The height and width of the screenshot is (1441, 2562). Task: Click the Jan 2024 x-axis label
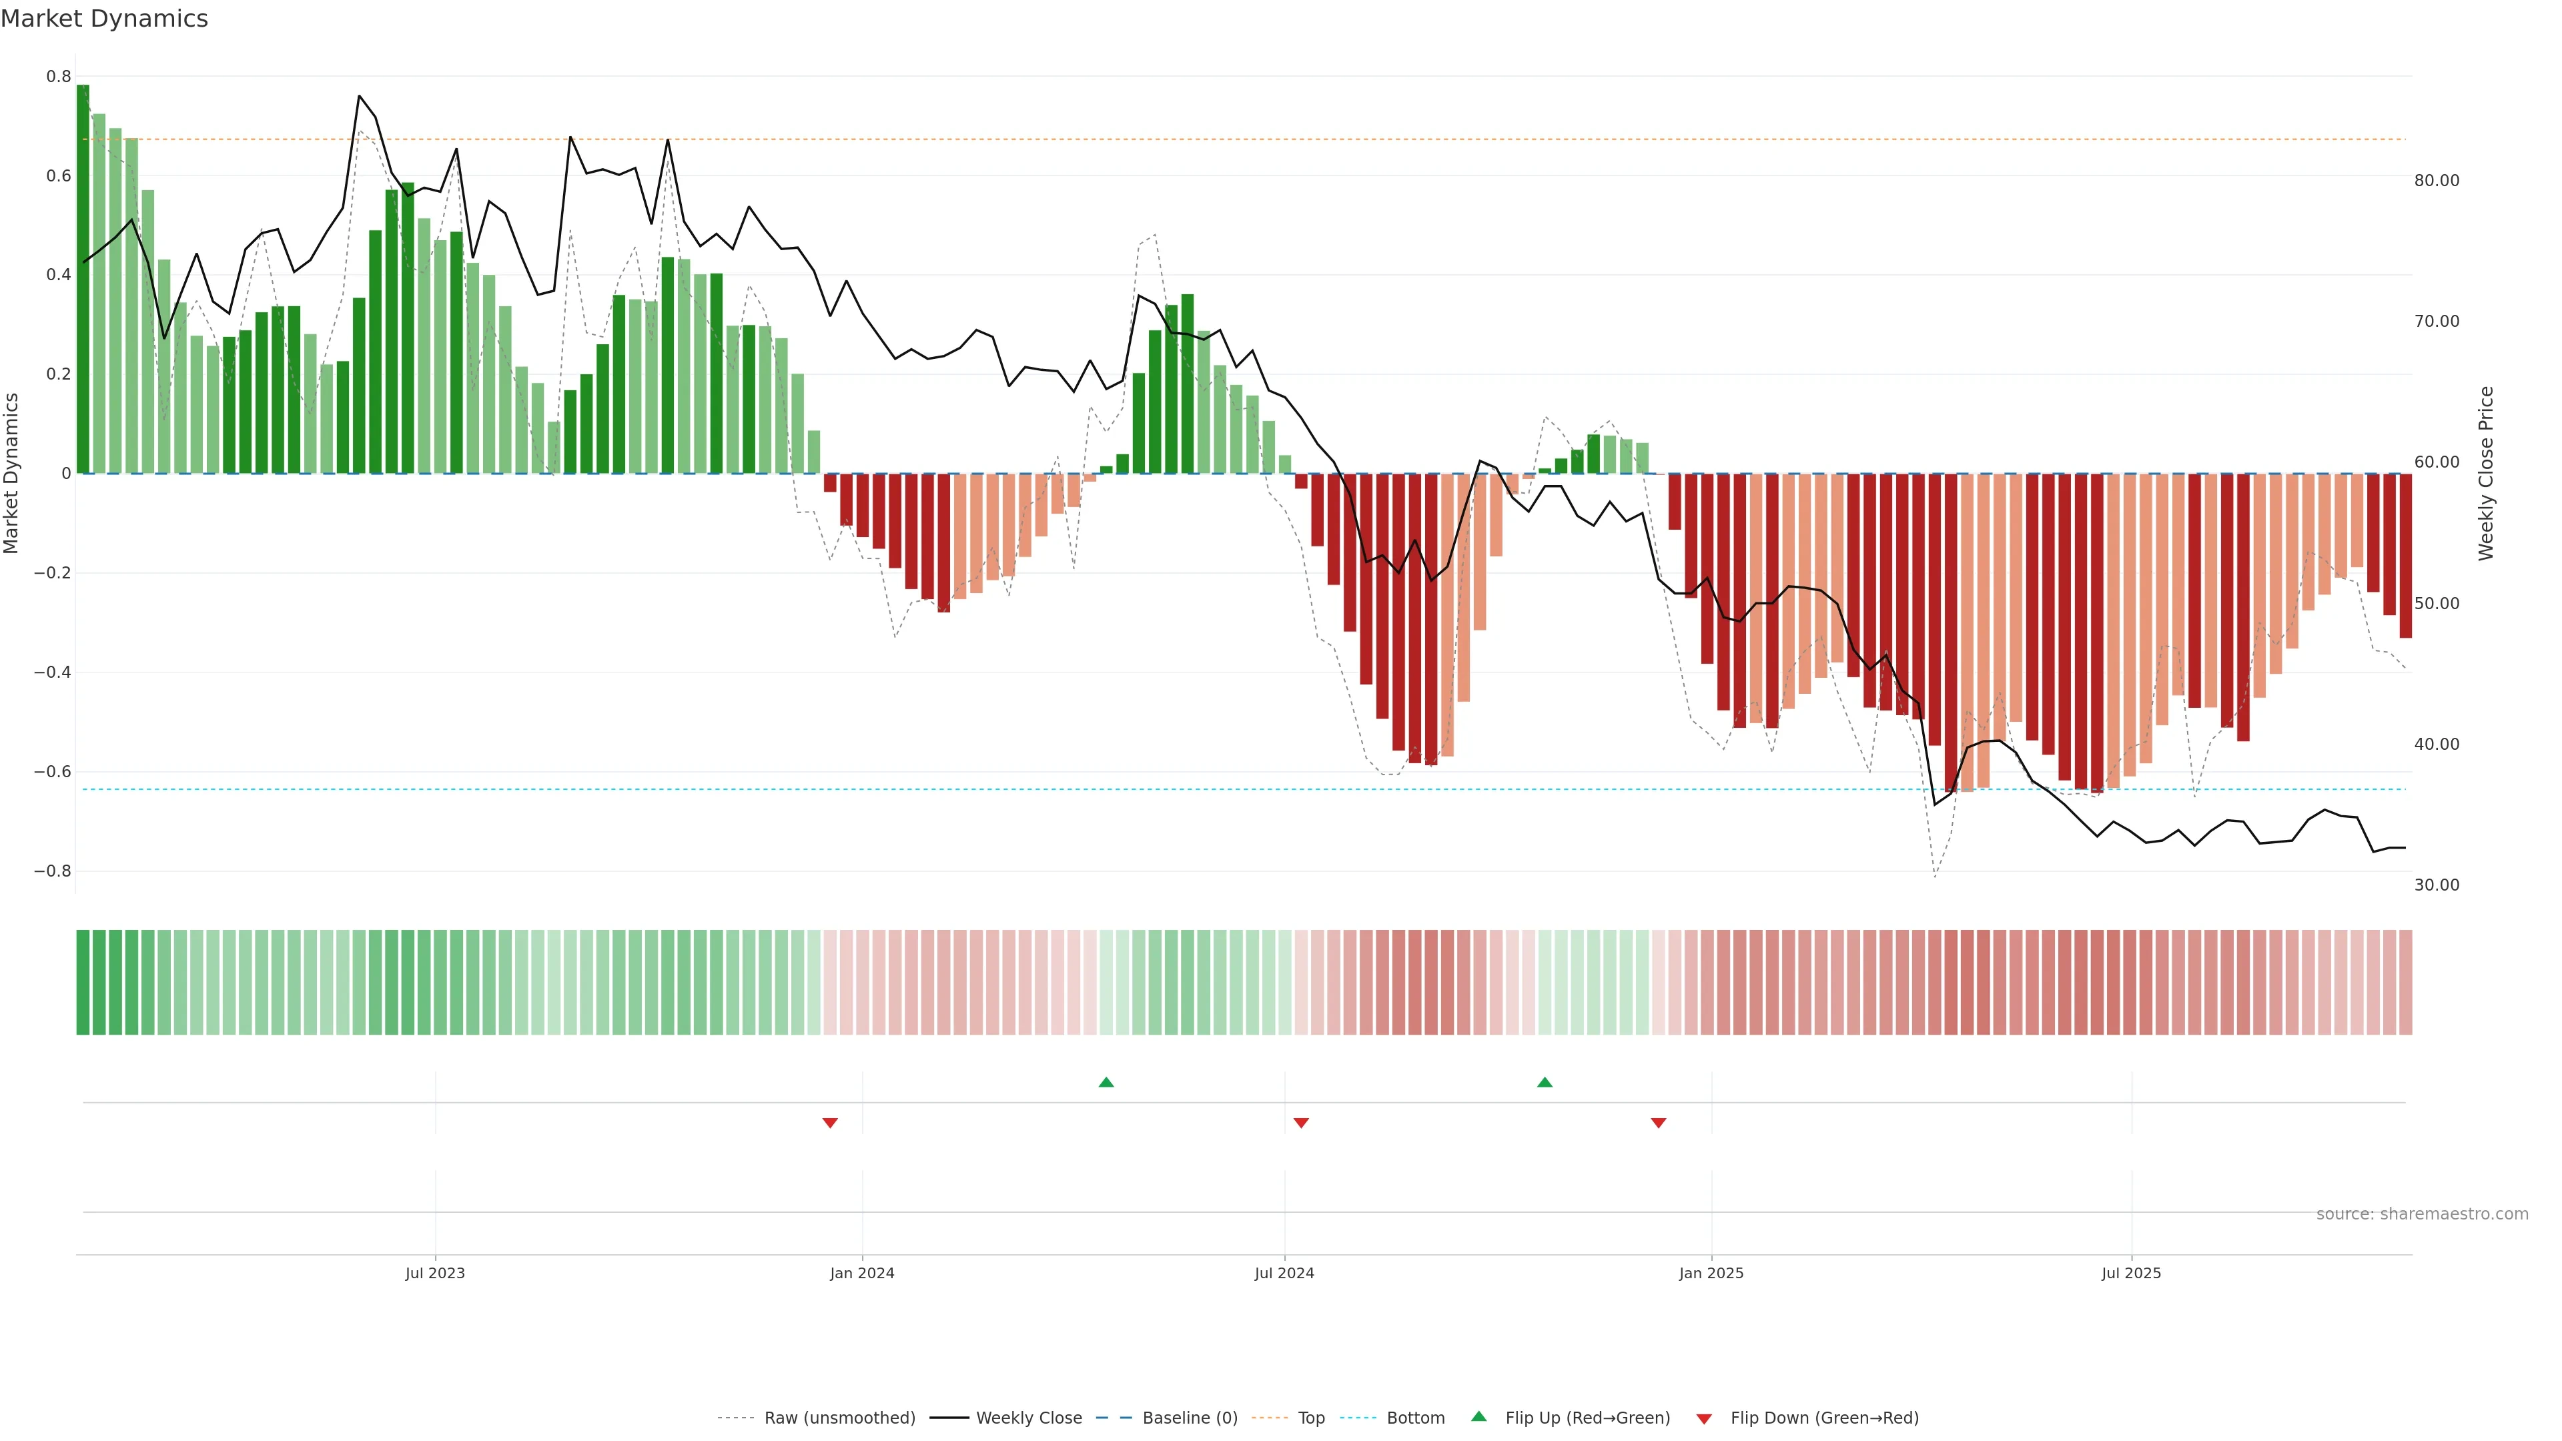pyautogui.click(x=862, y=1273)
